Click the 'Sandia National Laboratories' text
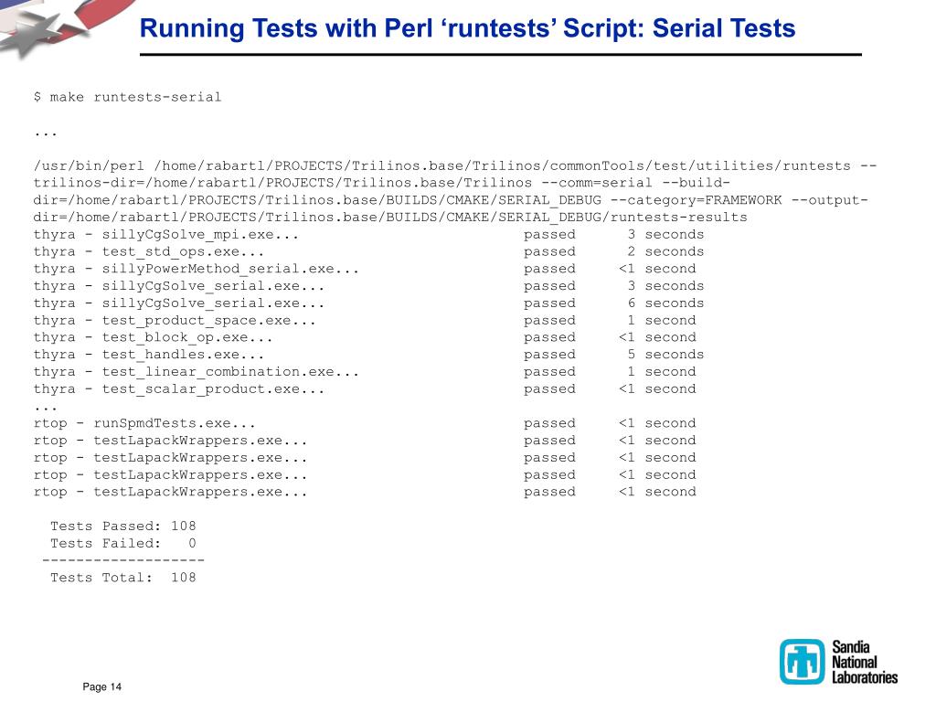The height and width of the screenshot is (702, 936). click(865, 662)
